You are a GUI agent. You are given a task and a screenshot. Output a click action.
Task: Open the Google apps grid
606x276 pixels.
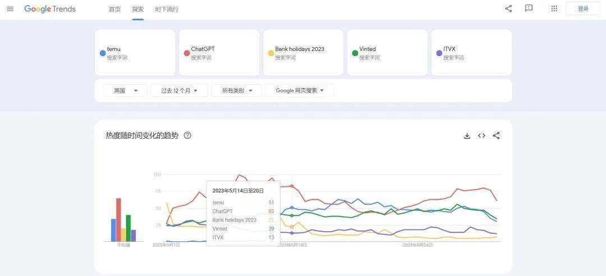click(x=554, y=8)
